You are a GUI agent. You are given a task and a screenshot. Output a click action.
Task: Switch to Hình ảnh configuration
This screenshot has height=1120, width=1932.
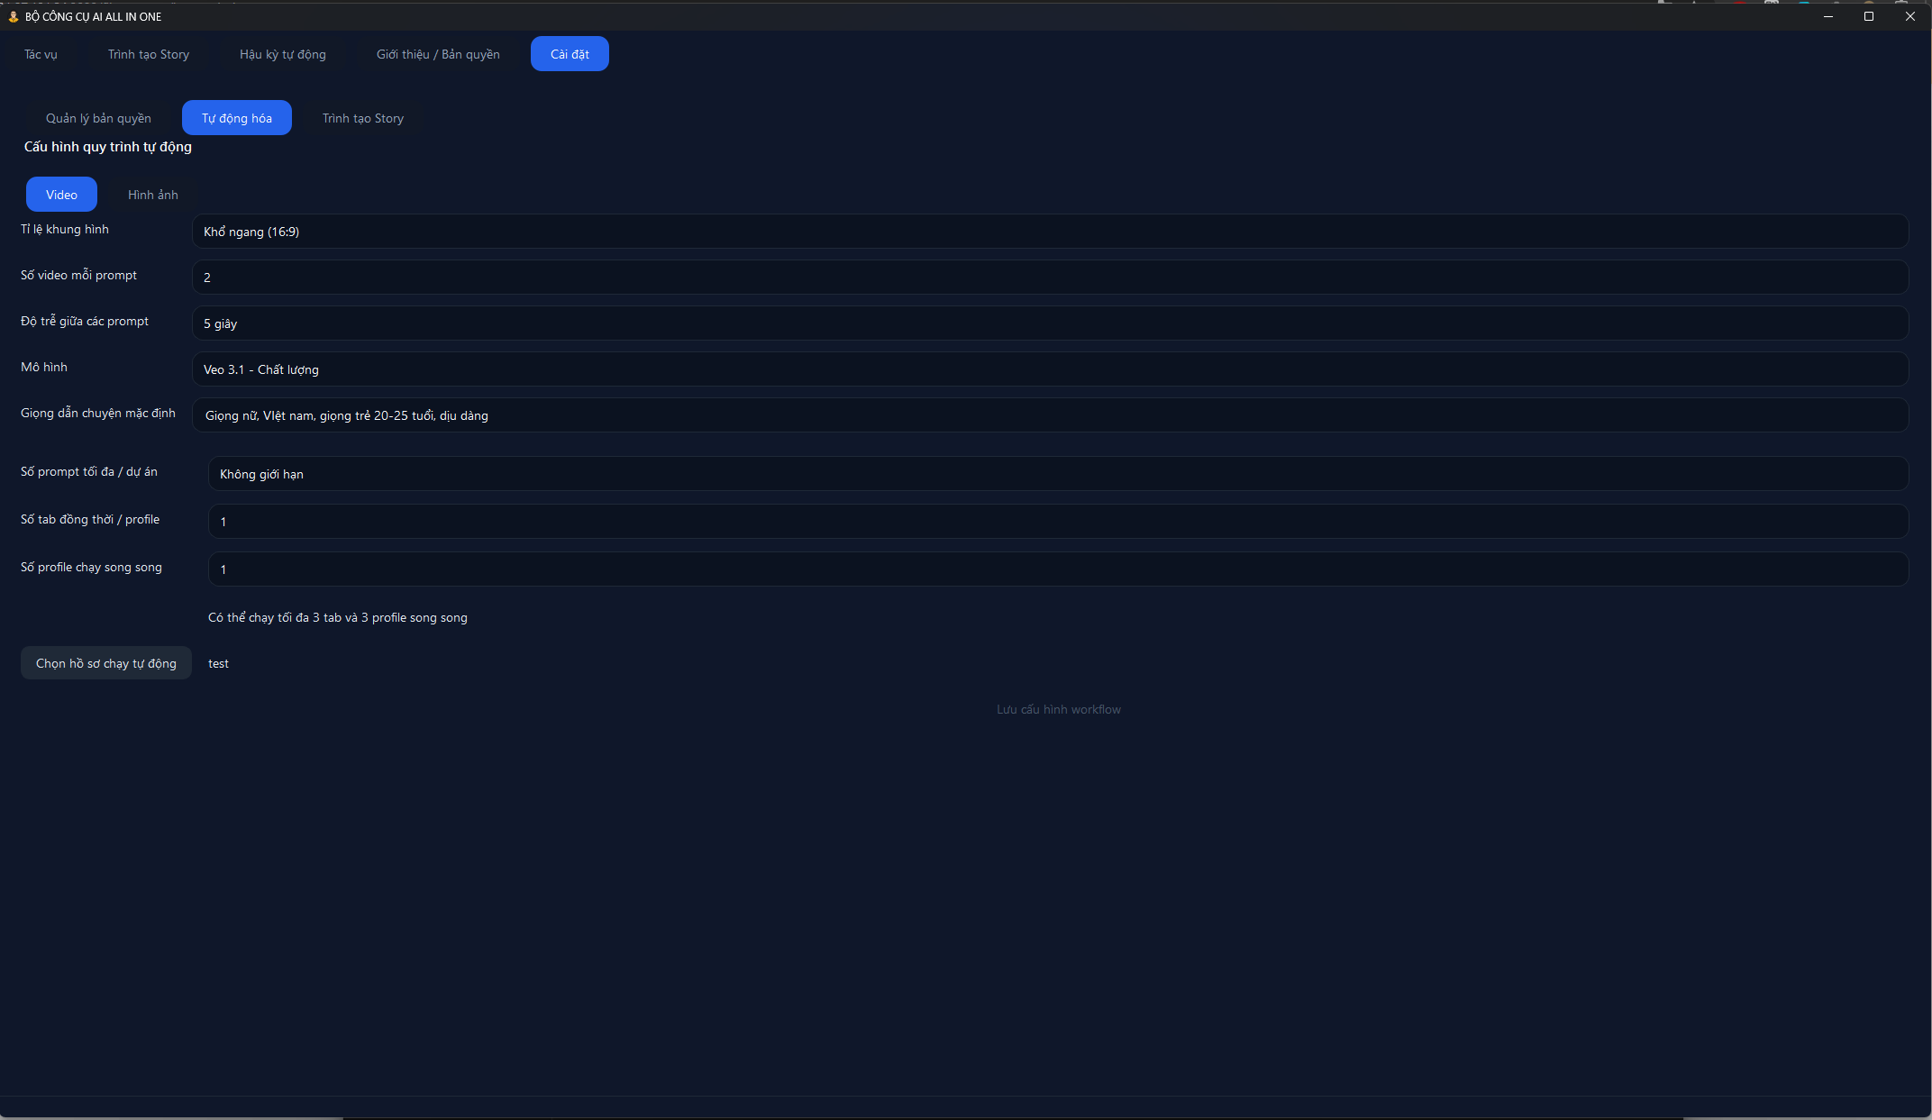click(152, 195)
